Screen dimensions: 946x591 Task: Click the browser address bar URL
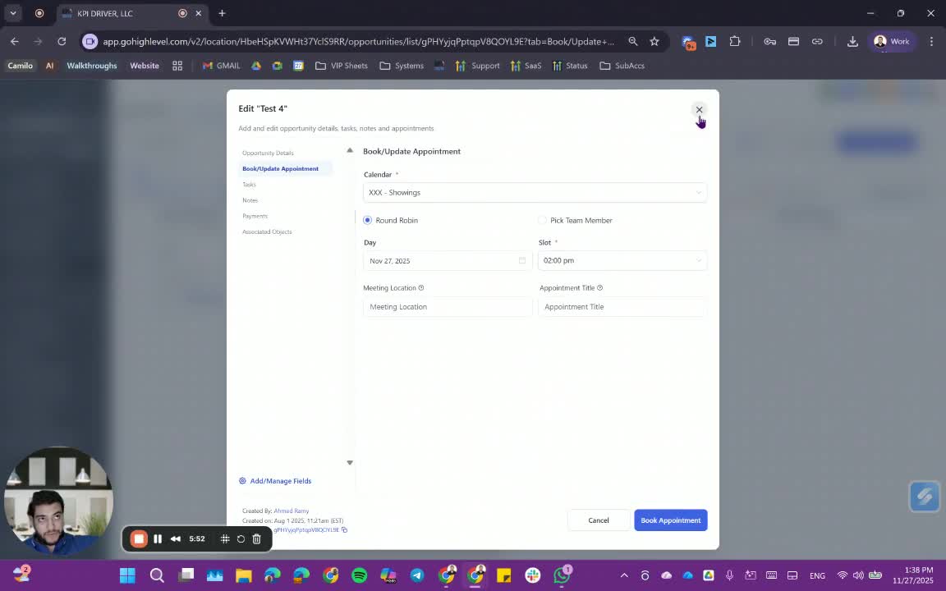coord(358,42)
